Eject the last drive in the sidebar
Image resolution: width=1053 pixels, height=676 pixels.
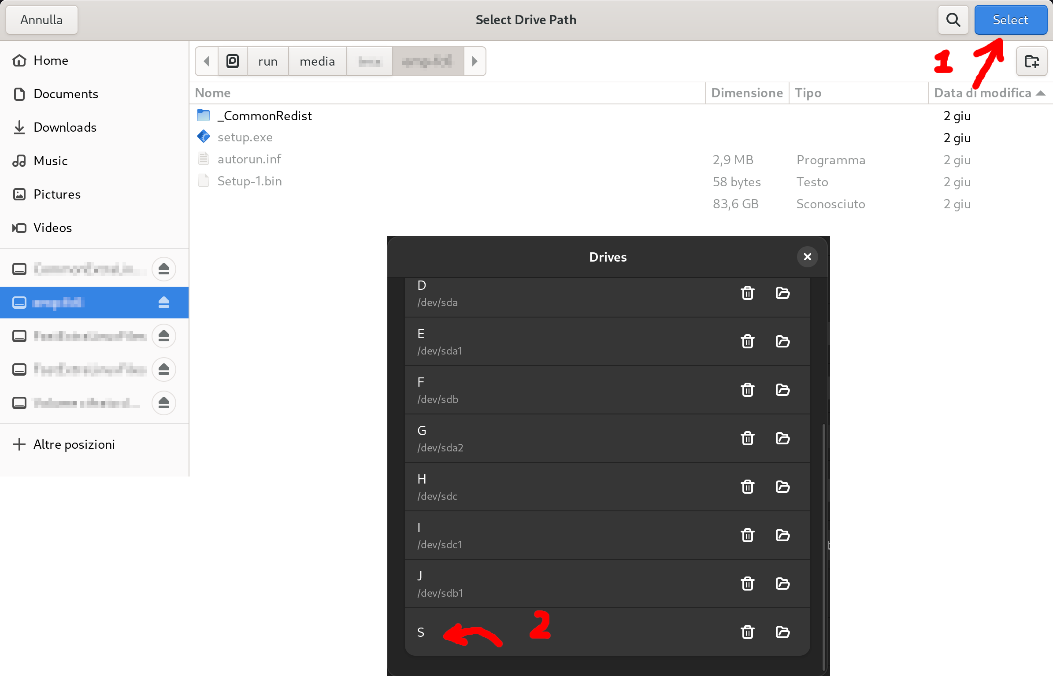pos(163,403)
